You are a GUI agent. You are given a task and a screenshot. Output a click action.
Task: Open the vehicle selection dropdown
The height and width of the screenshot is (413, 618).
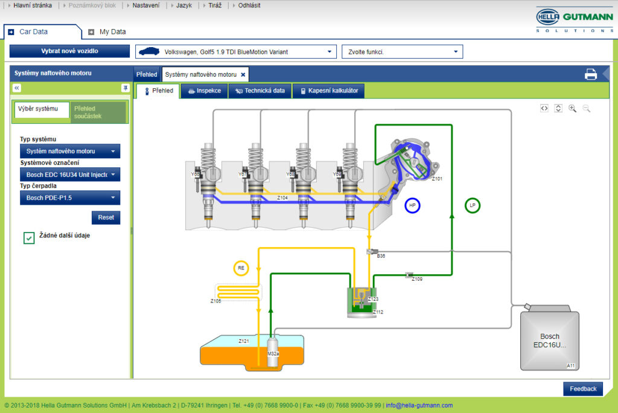tap(235, 52)
